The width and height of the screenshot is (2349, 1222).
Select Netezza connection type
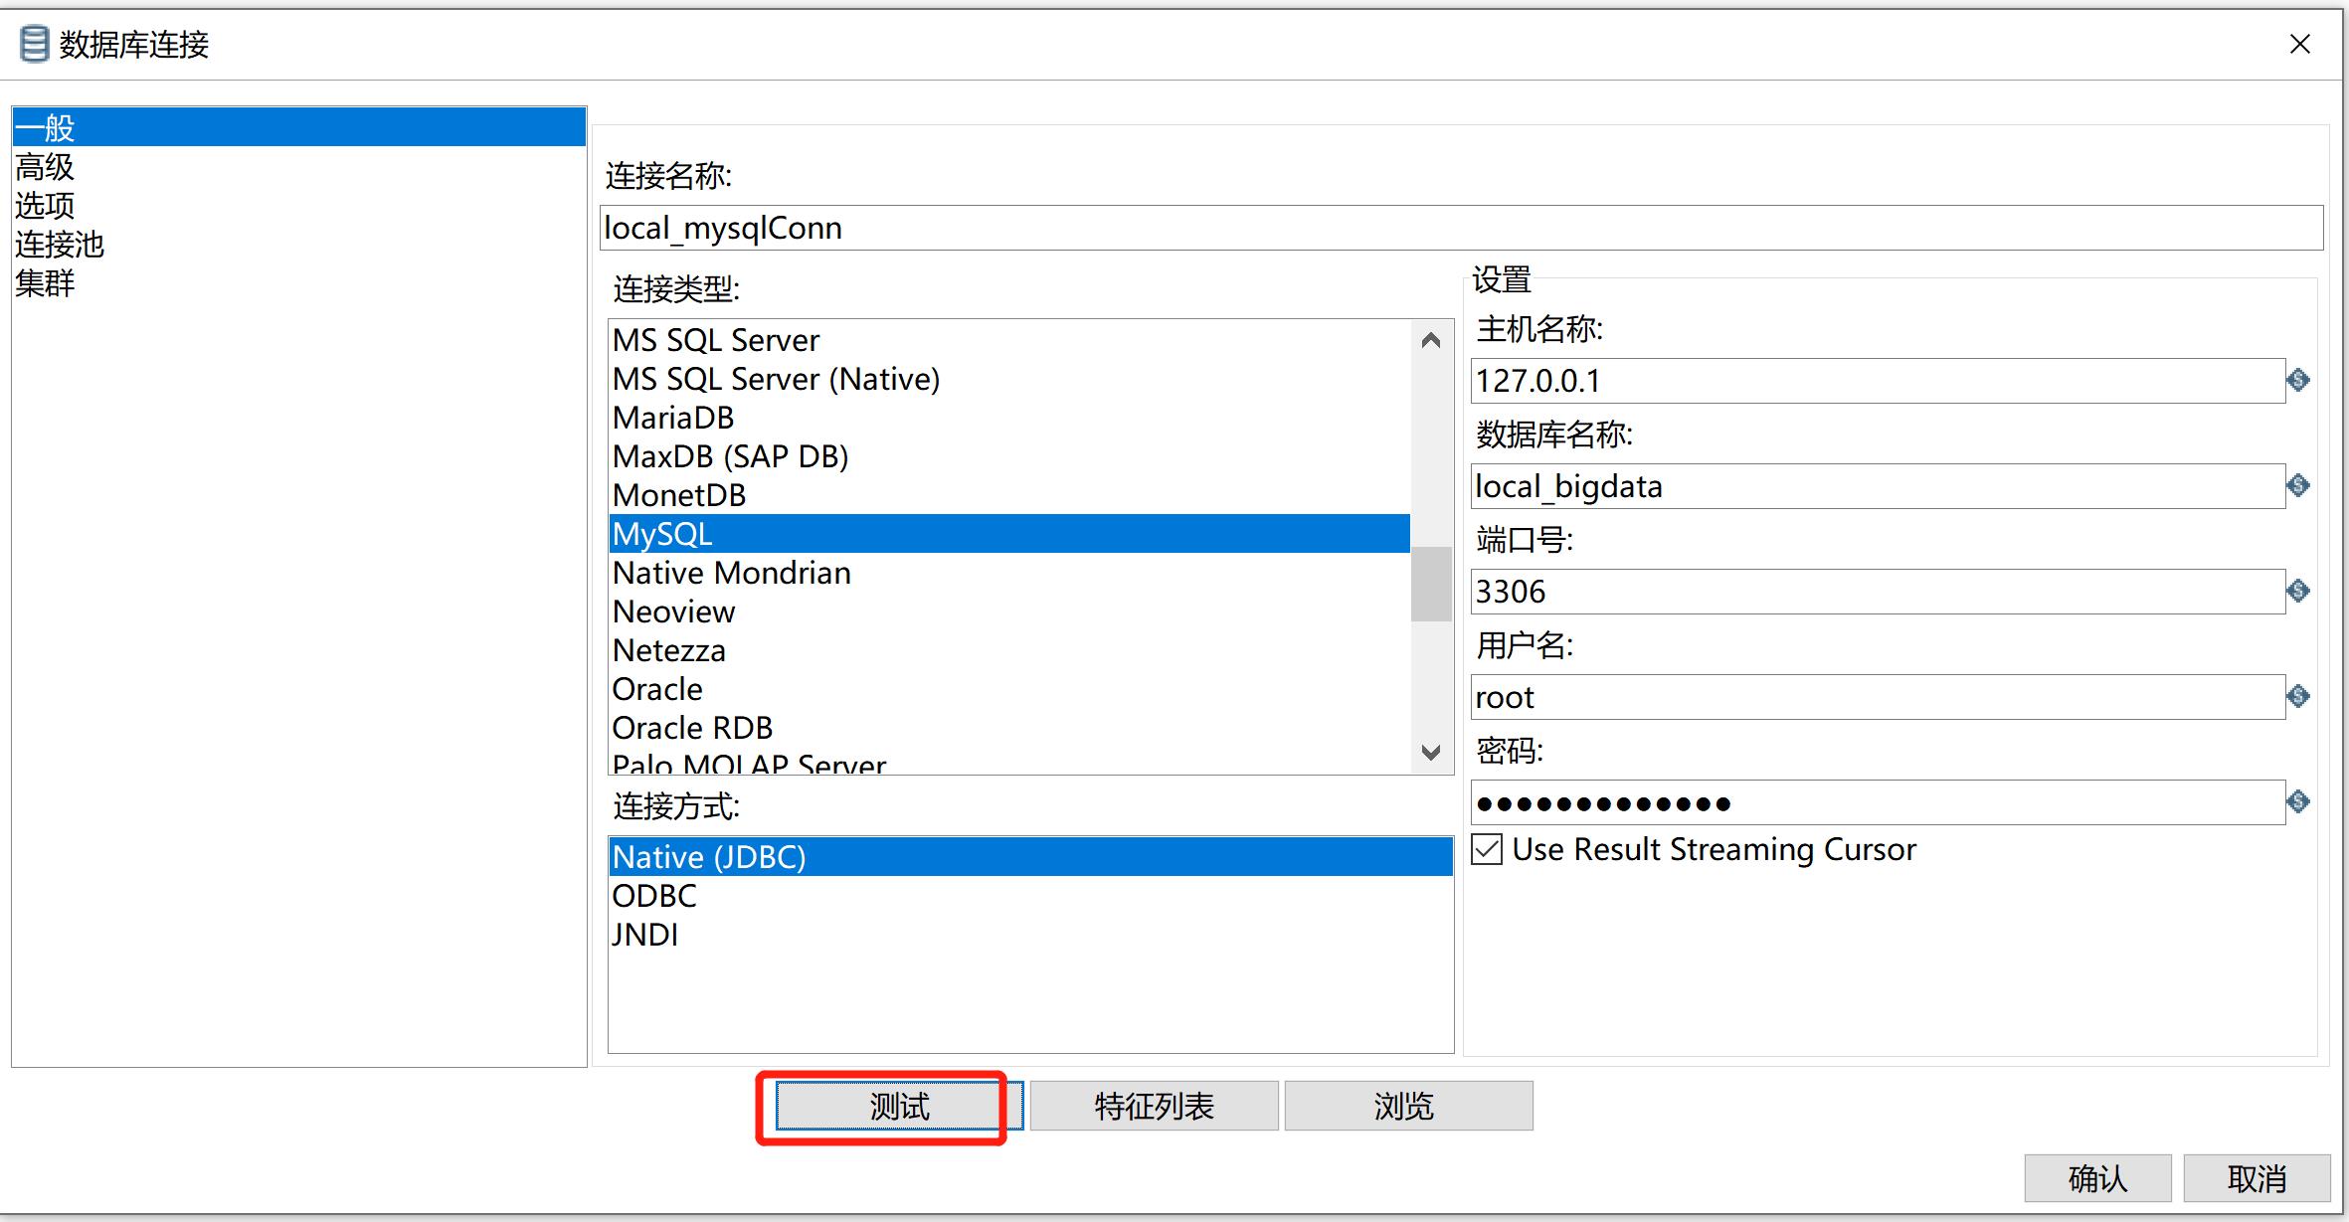[x=1009, y=650]
